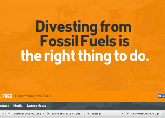Open the downloaded environment_fossil_fu gif file

(143, 114)
